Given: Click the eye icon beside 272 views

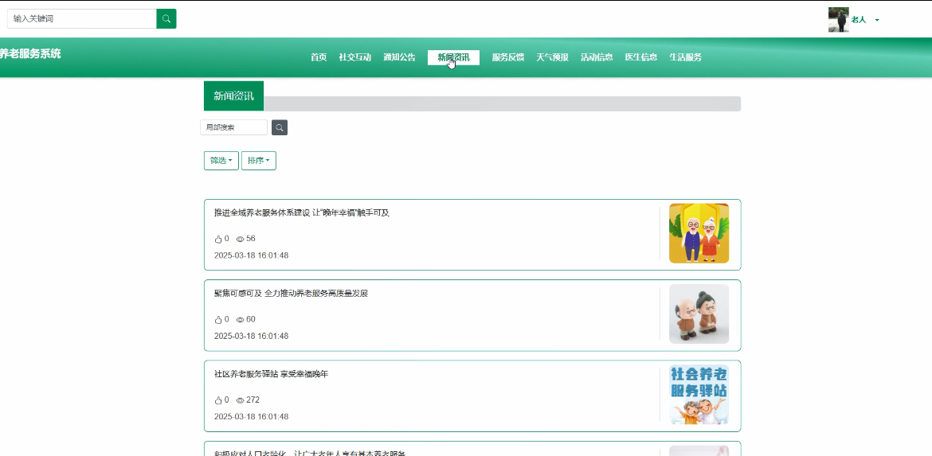Looking at the screenshot, I should (x=240, y=400).
